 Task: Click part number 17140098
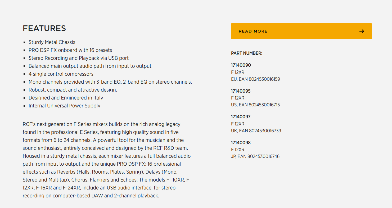tap(241, 143)
